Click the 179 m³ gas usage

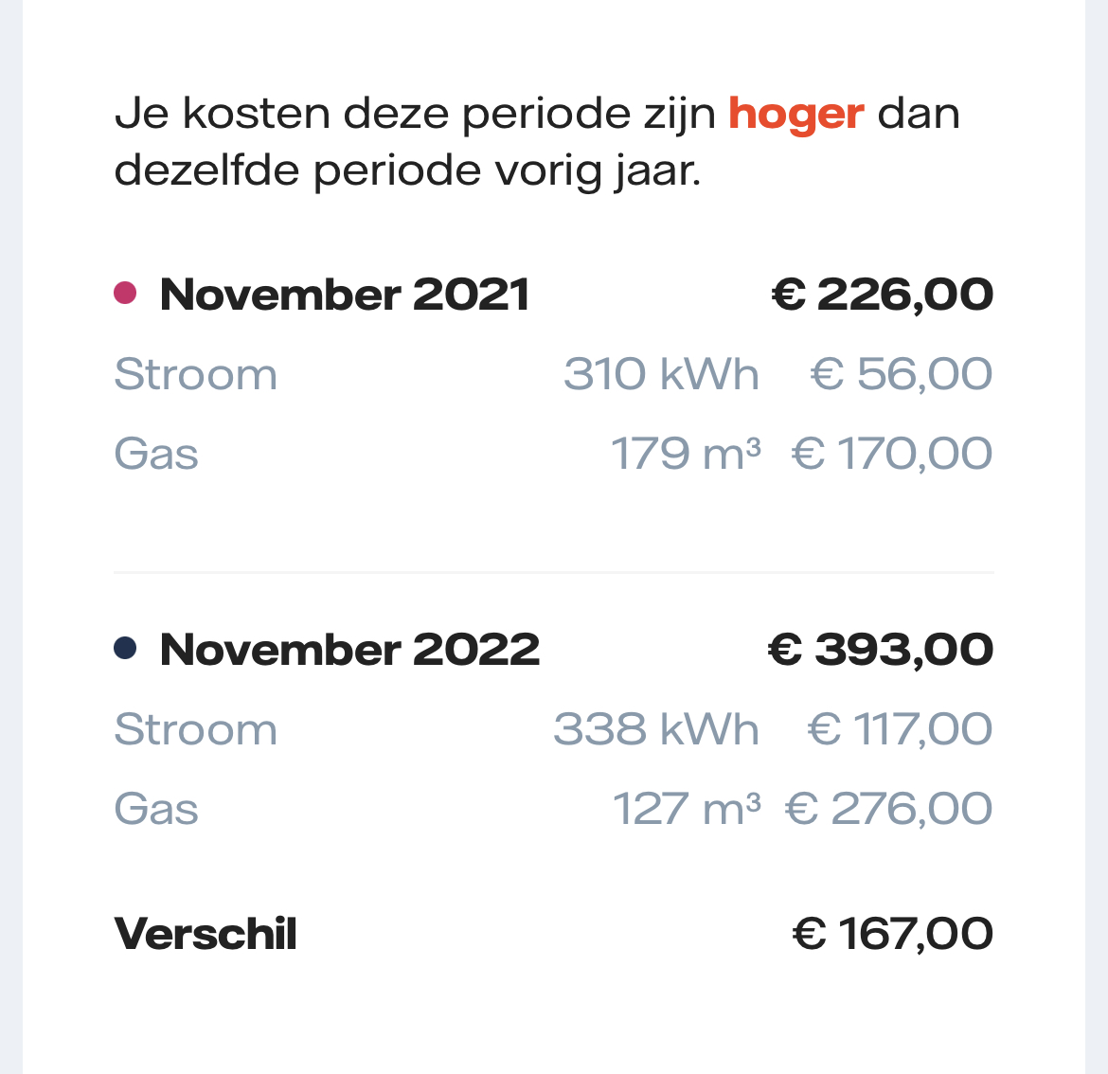click(x=686, y=454)
